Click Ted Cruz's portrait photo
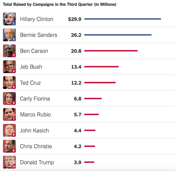Screen dimensions: 176x171 pyautogui.click(x=9, y=83)
